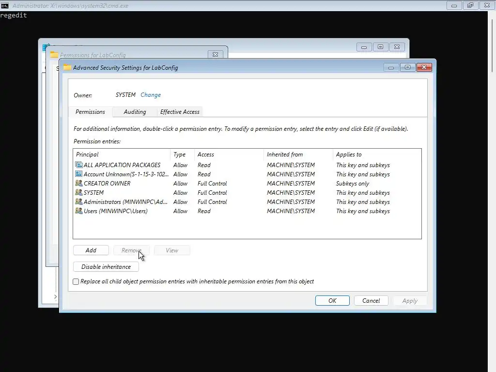Click the Users principal group icon
Image resolution: width=496 pixels, height=372 pixels.
tap(79, 211)
